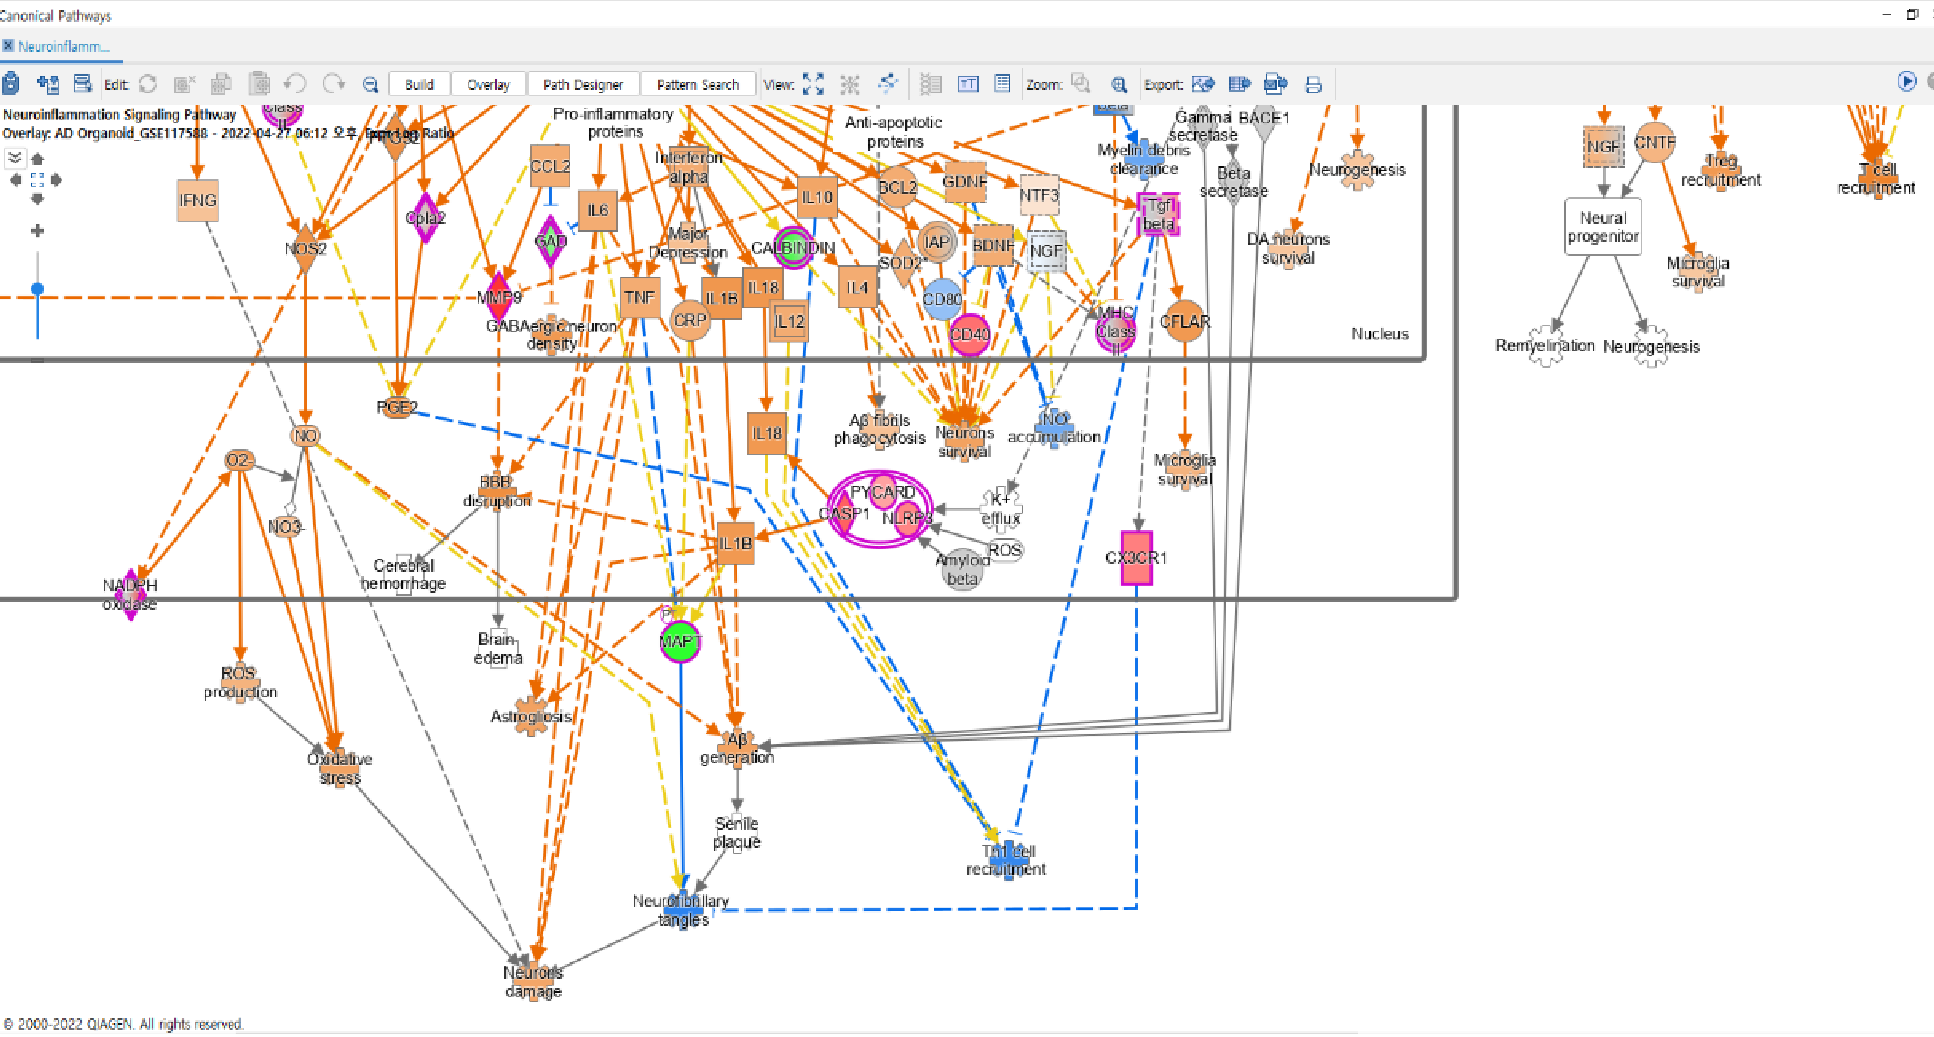Select the TNF node
This screenshot has width=1934, height=1037.
coord(639,297)
